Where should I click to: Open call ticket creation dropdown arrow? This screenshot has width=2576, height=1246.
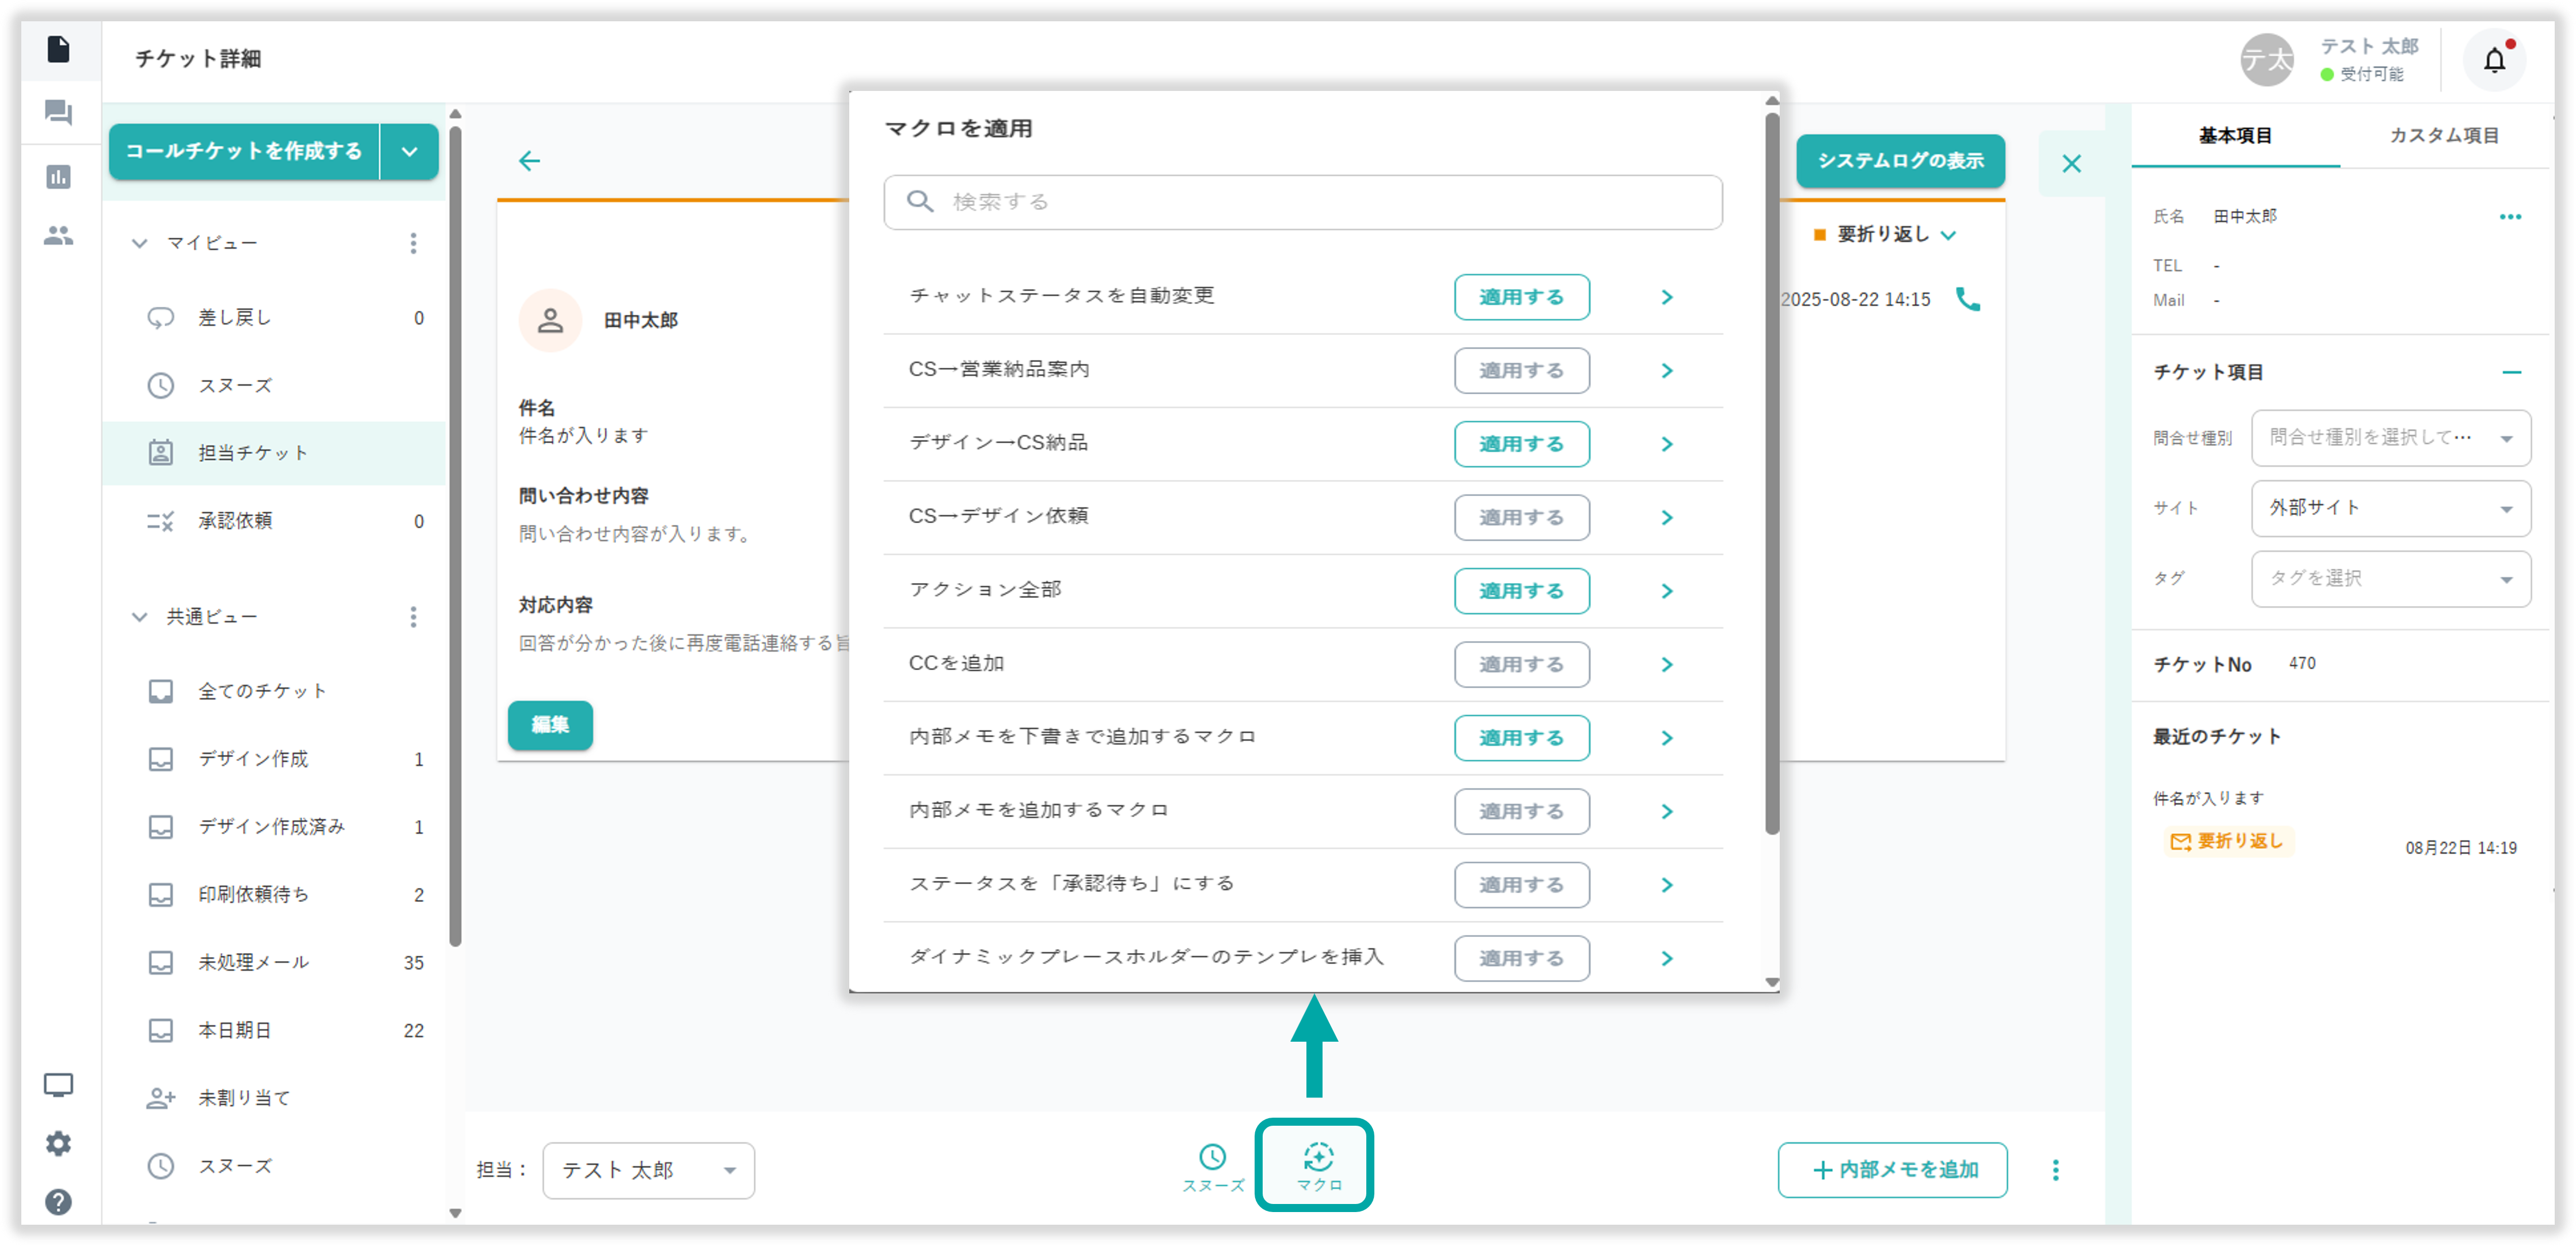pyautogui.click(x=410, y=152)
